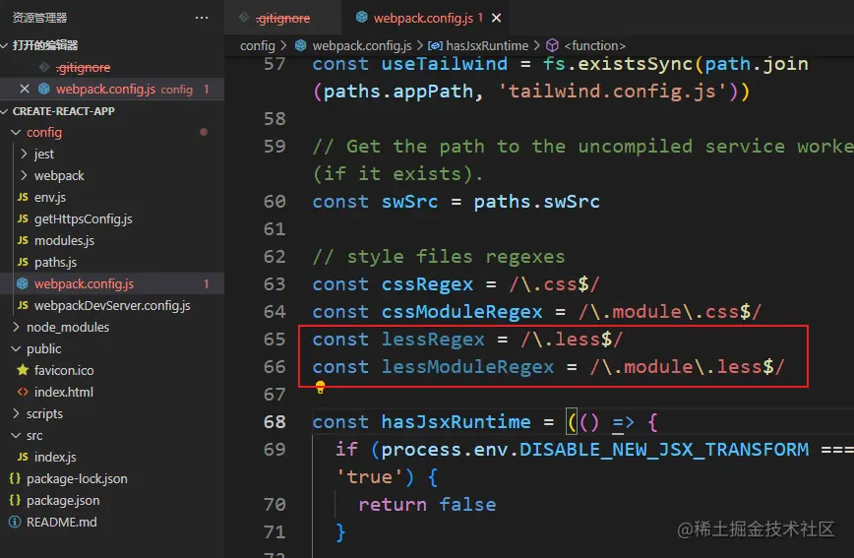Click the JS icon beside webpackDevServer.config.js

click(x=23, y=305)
